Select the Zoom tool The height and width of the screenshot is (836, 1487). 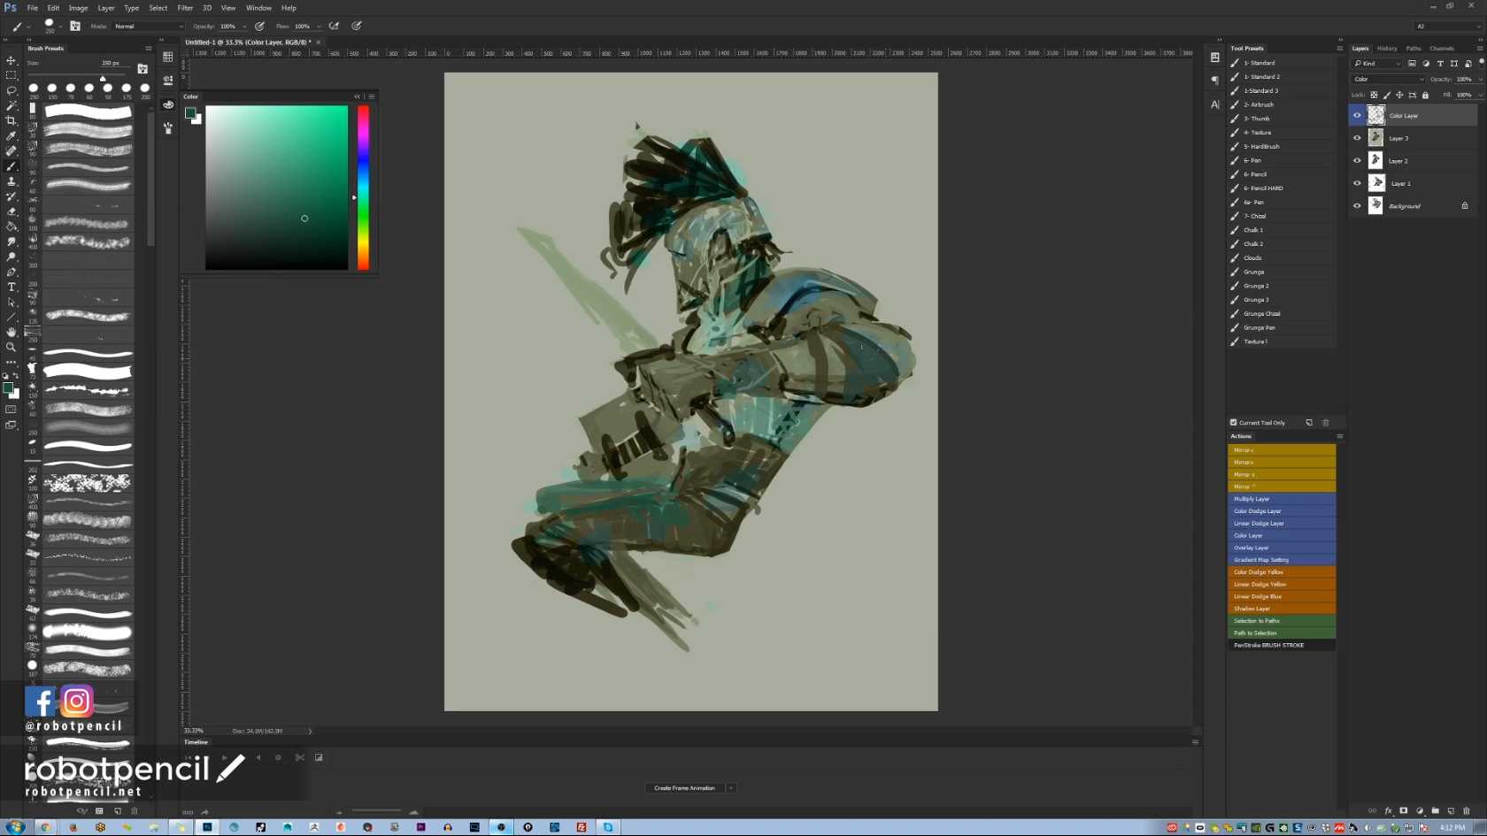(12, 347)
